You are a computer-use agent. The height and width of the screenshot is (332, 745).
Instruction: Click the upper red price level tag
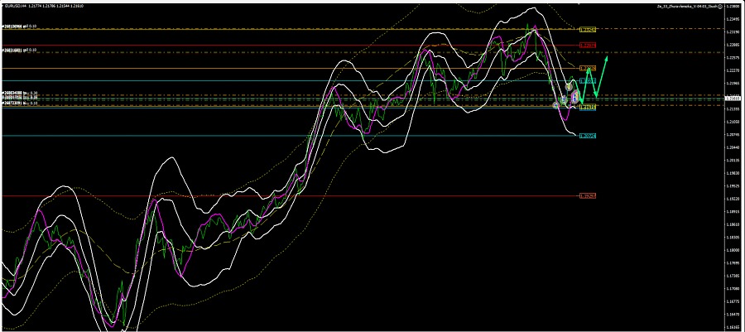click(588, 45)
